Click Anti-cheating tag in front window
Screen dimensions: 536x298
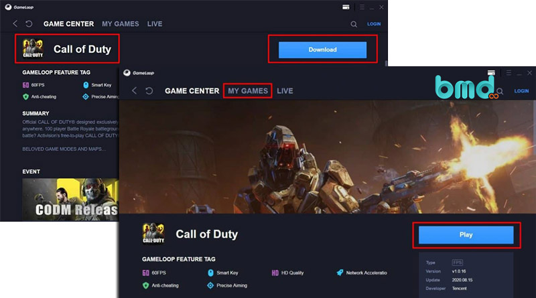[x=160, y=285]
